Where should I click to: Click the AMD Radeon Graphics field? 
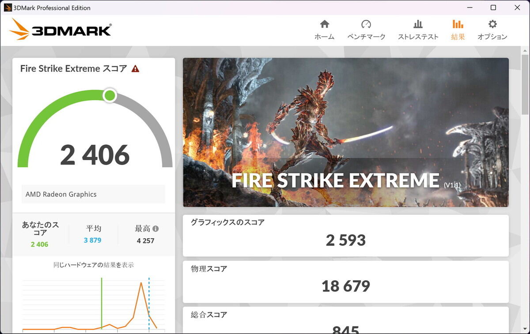[93, 194]
